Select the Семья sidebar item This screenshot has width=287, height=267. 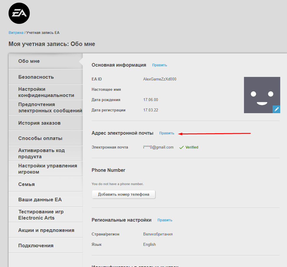46,184
